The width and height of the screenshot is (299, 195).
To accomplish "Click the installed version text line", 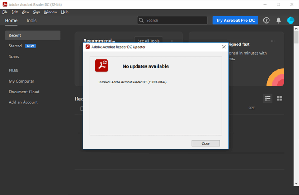I will pos(132,82).
